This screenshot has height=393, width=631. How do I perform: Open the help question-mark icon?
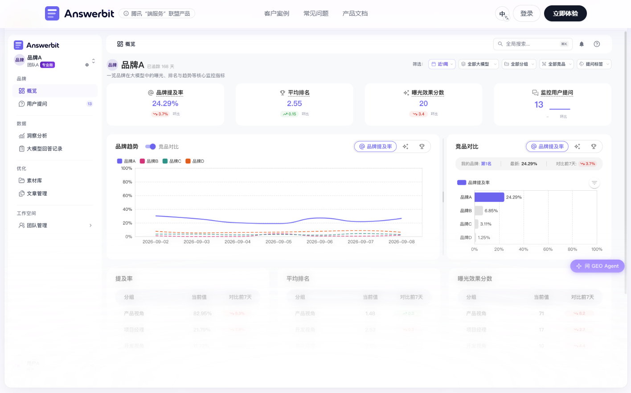pos(597,44)
